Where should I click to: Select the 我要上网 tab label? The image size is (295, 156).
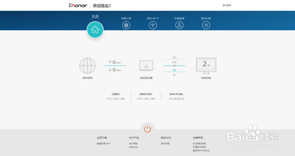point(126,19)
